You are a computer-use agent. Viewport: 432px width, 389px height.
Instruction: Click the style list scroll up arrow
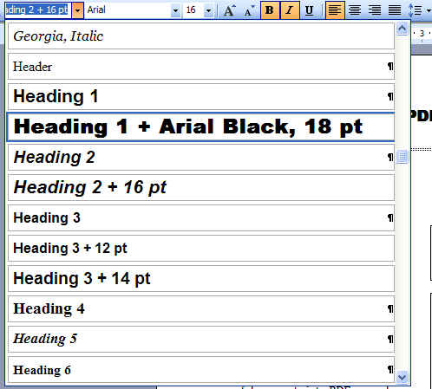[x=403, y=29]
